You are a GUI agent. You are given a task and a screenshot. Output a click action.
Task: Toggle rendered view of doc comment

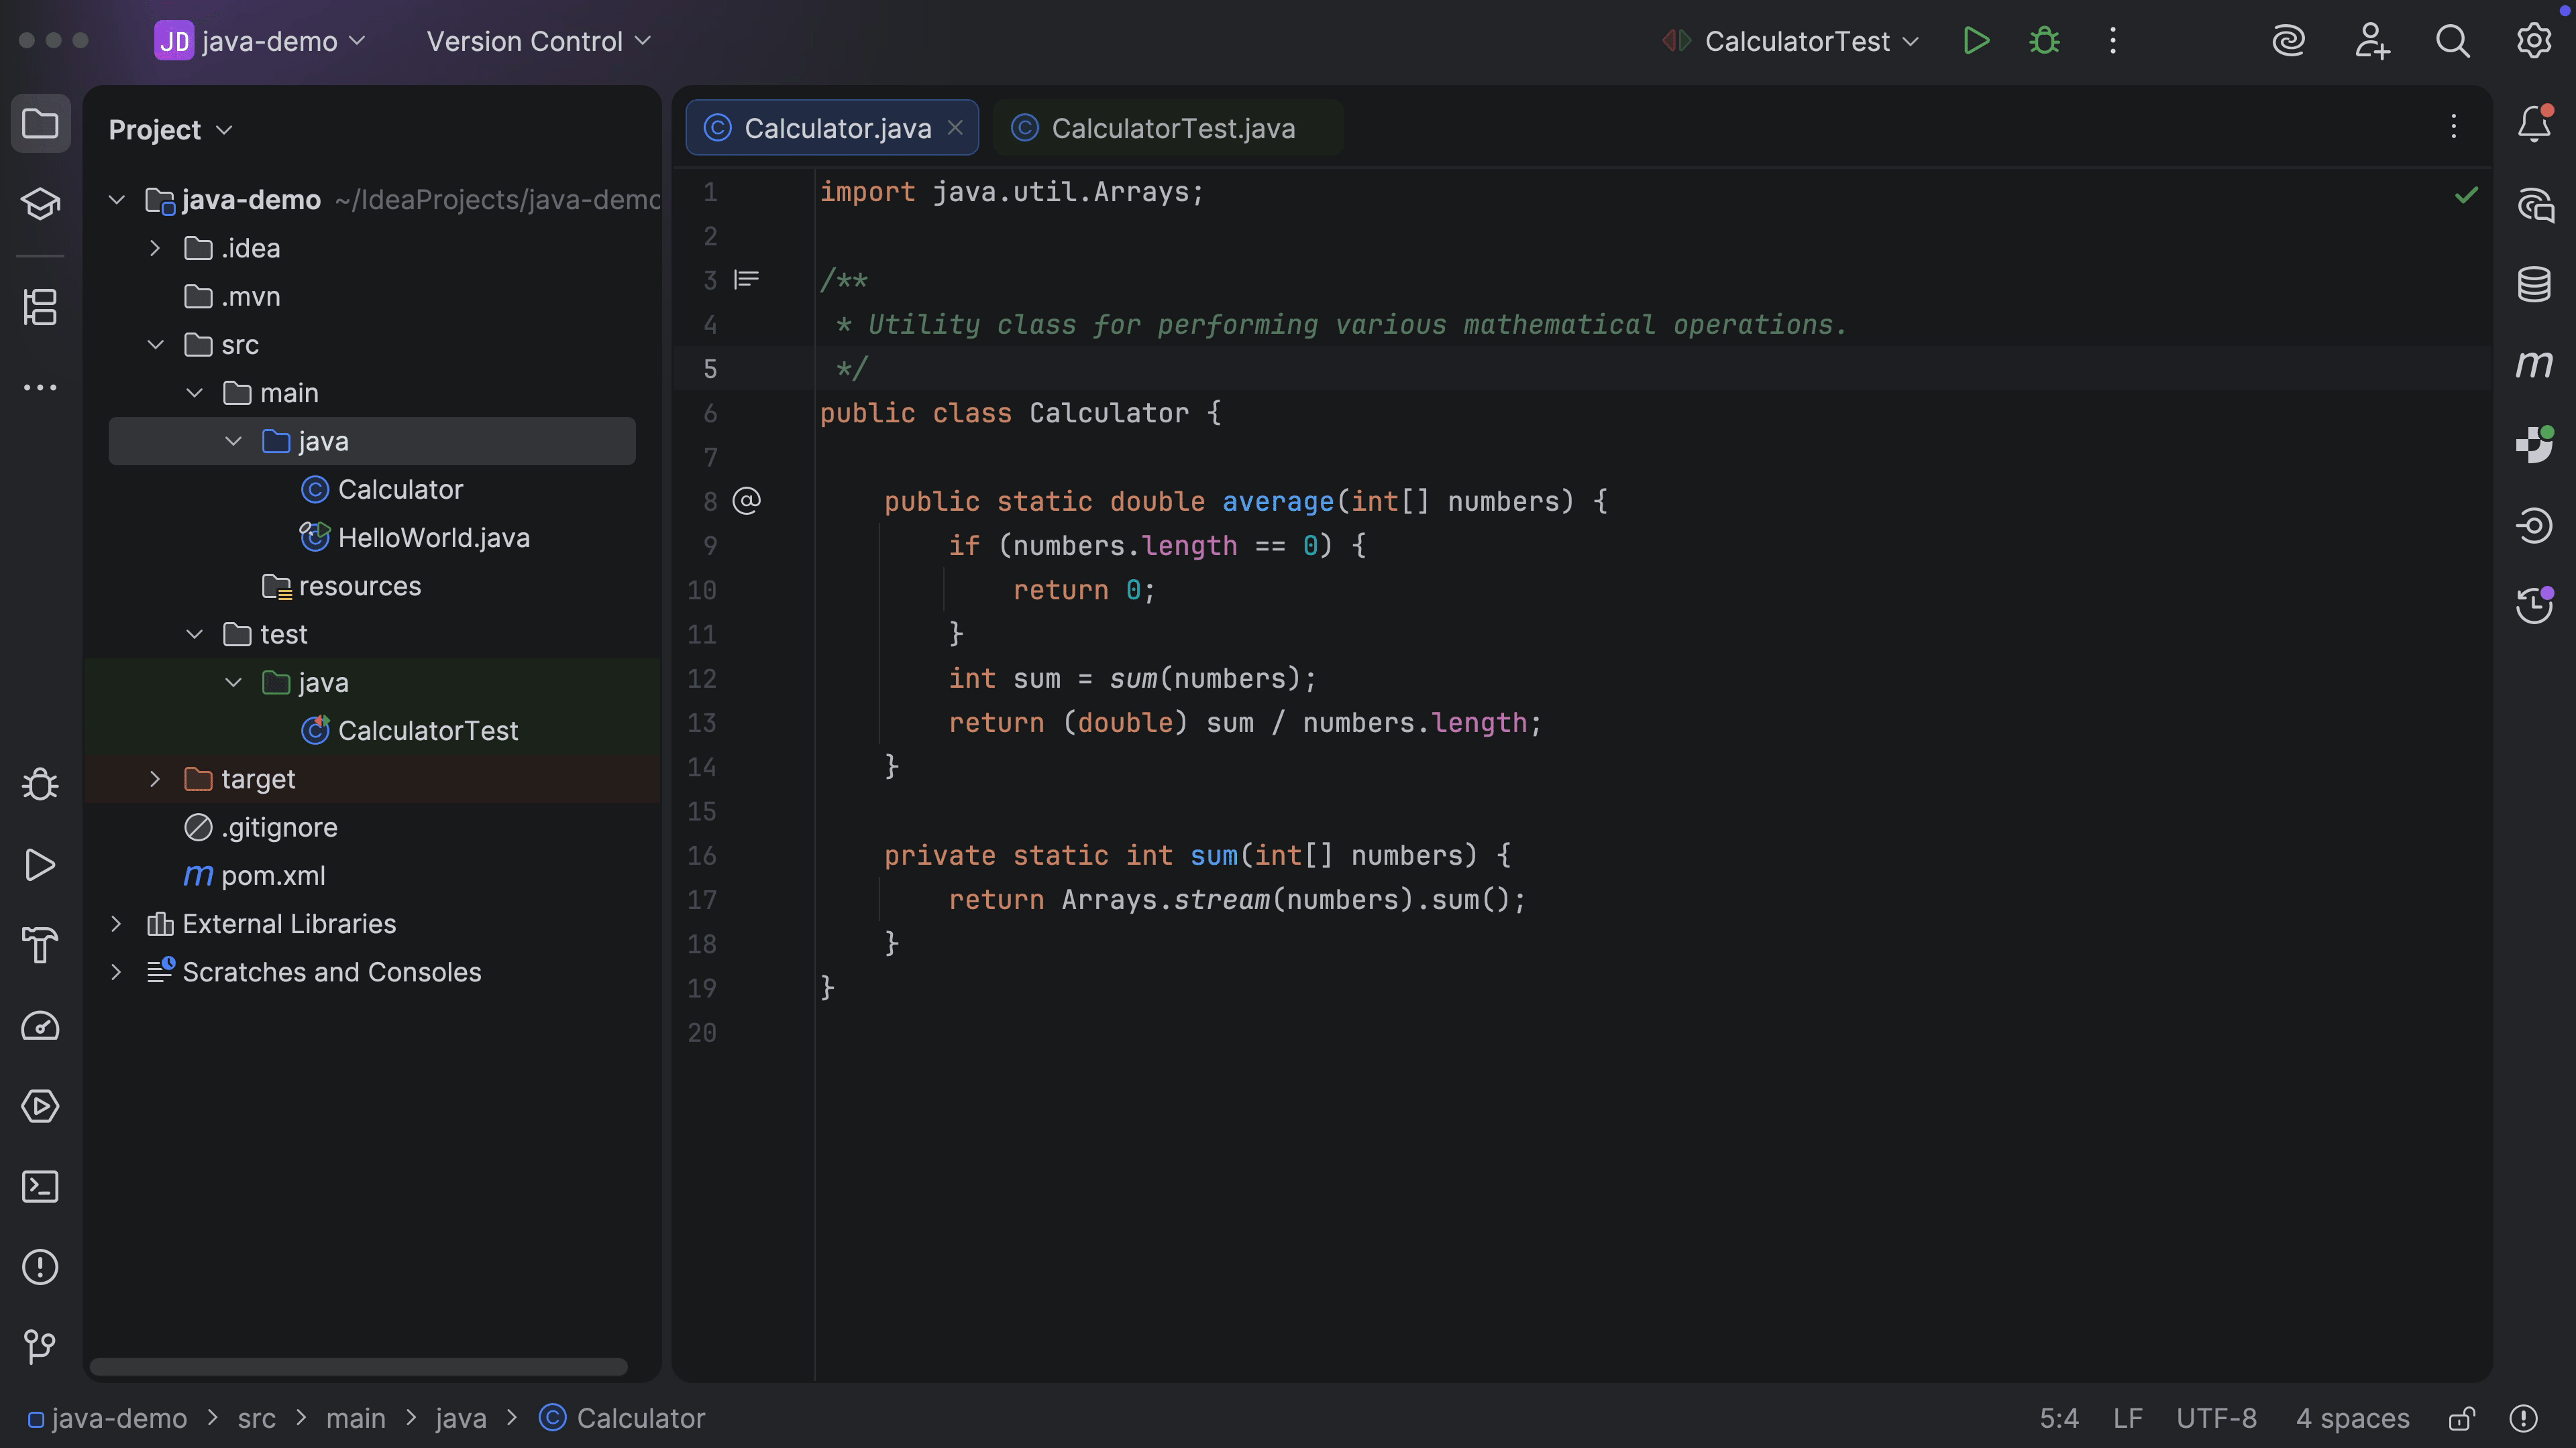click(746, 280)
